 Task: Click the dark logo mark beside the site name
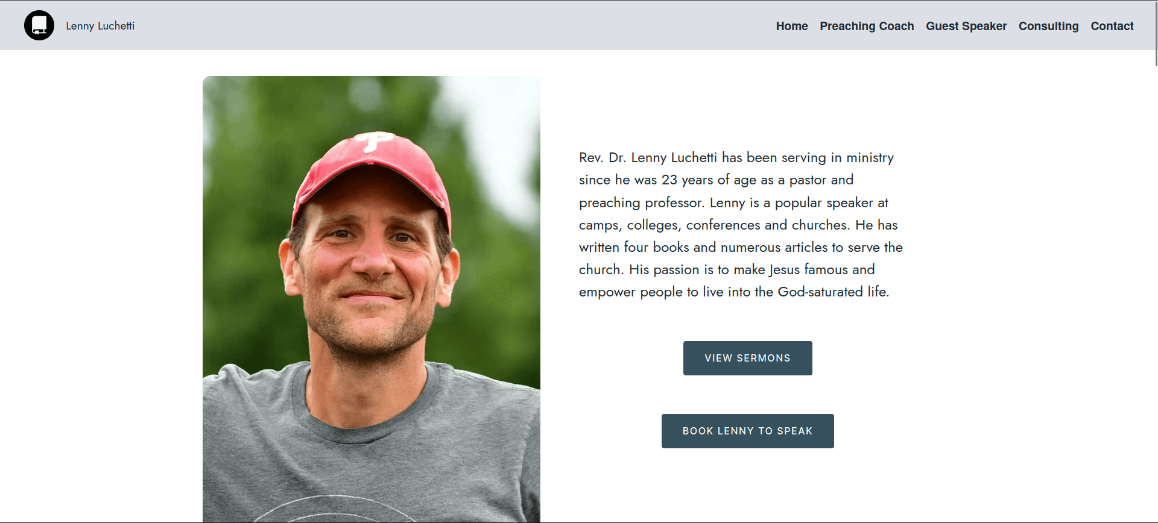[39, 25]
